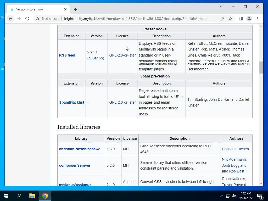Open RSS feed's GPL-2.0-or-later licence link
Image resolution: width=268 pixels, height=201 pixels.
(x=122, y=55)
